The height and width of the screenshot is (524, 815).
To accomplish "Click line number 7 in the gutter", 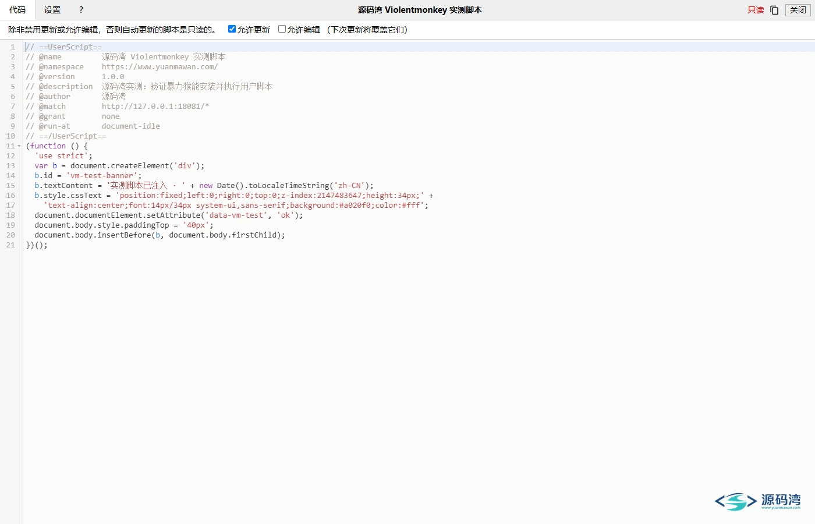I will click(x=13, y=106).
